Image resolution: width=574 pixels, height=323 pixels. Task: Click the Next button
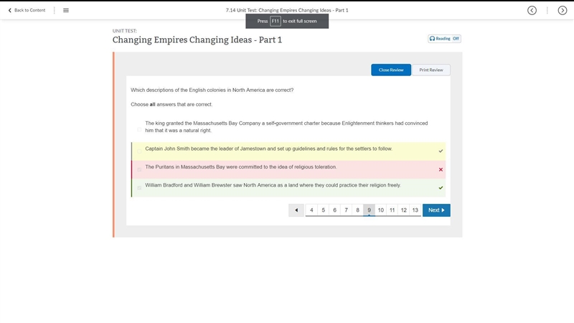coord(436,210)
